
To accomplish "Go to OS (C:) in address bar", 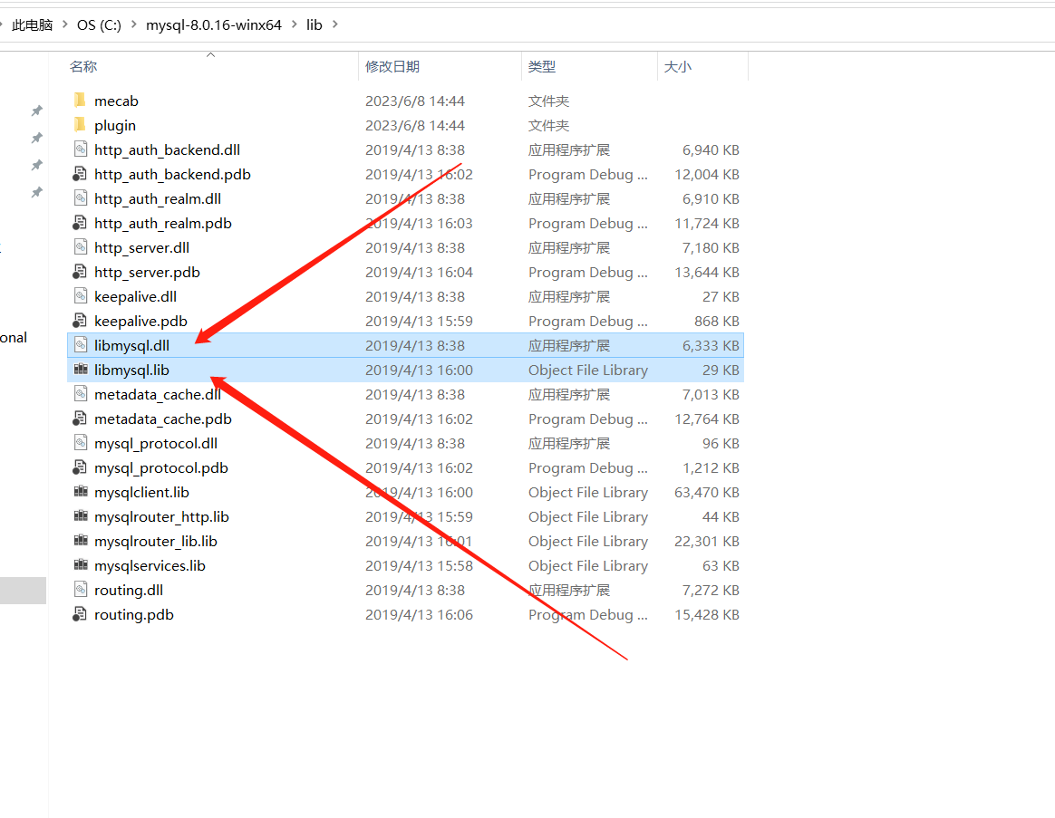I will (x=99, y=24).
